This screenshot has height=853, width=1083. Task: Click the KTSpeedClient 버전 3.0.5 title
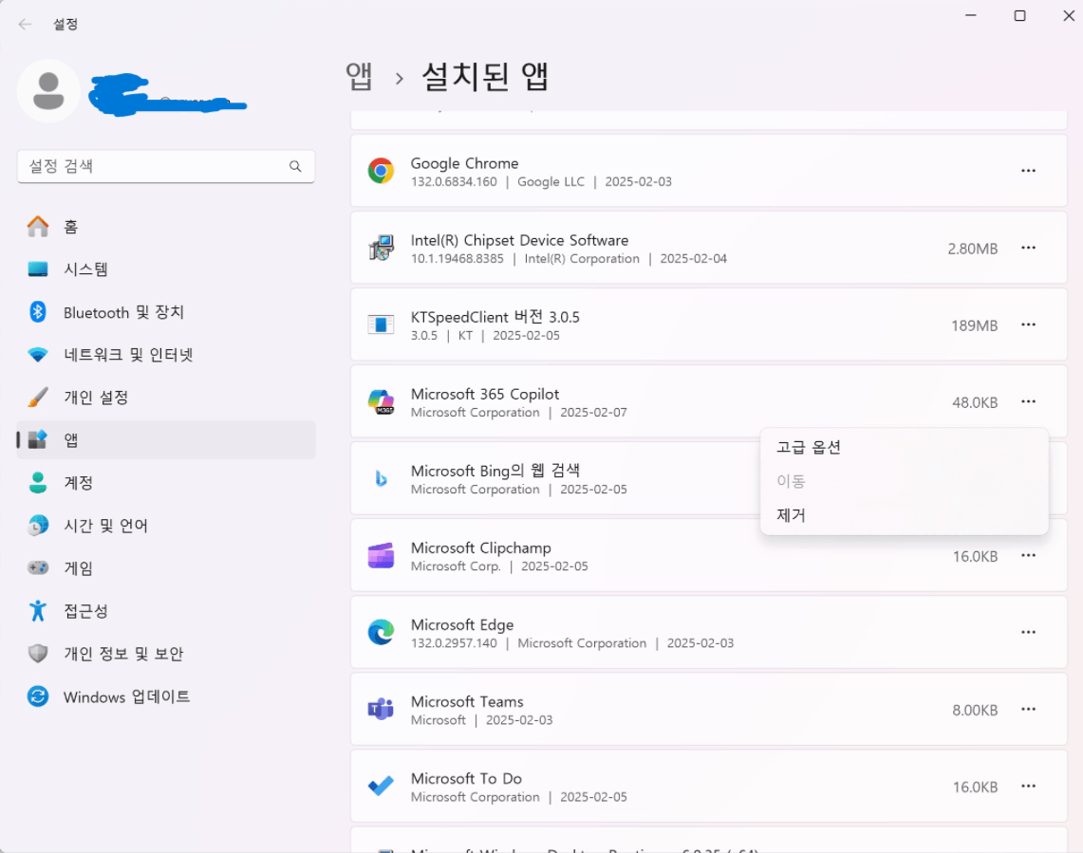click(495, 317)
